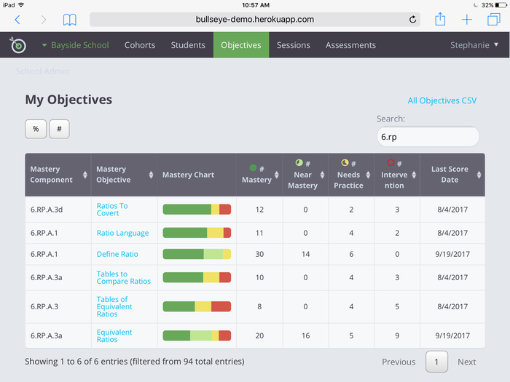This screenshot has height=382, width=510.
Task: Tap the Safari address bar URL
Action: pyautogui.click(x=255, y=20)
